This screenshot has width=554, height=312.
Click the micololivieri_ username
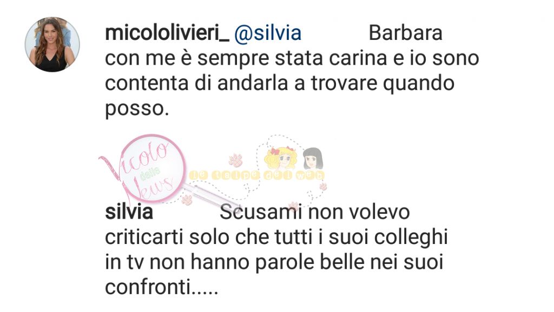[x=167, y=33]
